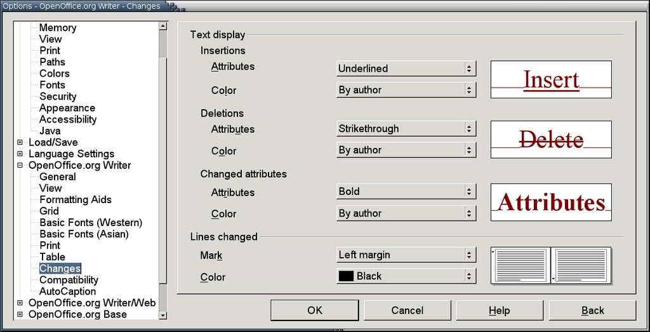Viewport: 650px width, 332px height.
Task: Click the lines changed page preview thumbnail
Action: tap(550, 265)
